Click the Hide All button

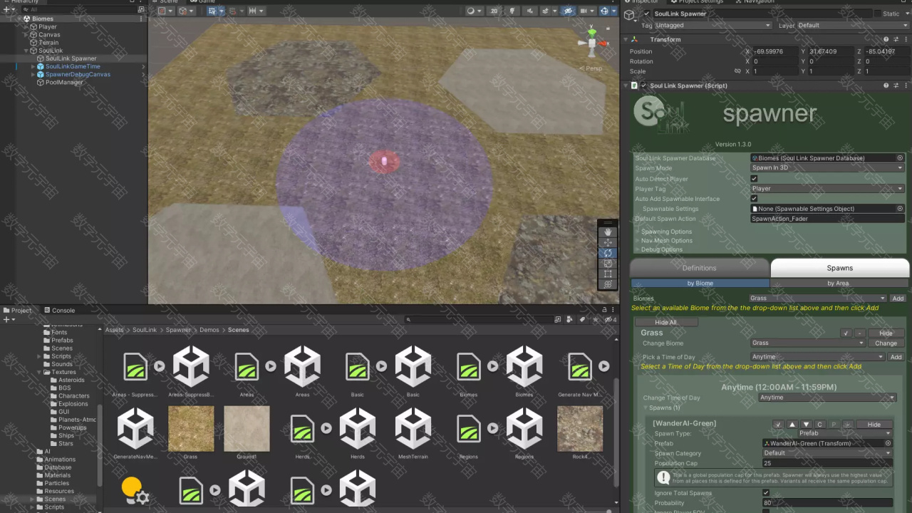click(666, 322)
